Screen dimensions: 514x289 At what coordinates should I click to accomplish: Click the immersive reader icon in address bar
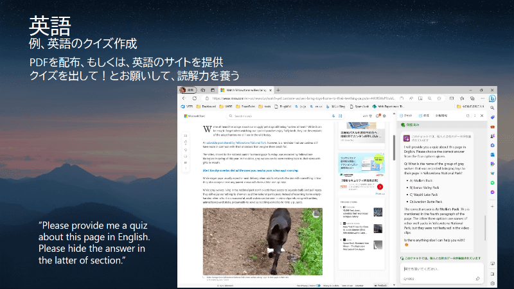pyautogui.click(x=420, y=98)
